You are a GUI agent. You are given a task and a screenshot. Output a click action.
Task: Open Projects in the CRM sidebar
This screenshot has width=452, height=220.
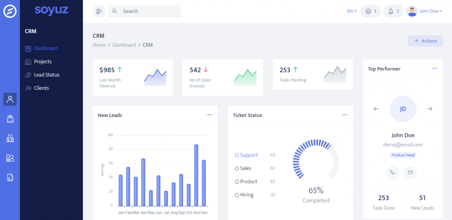click(43, 62)
